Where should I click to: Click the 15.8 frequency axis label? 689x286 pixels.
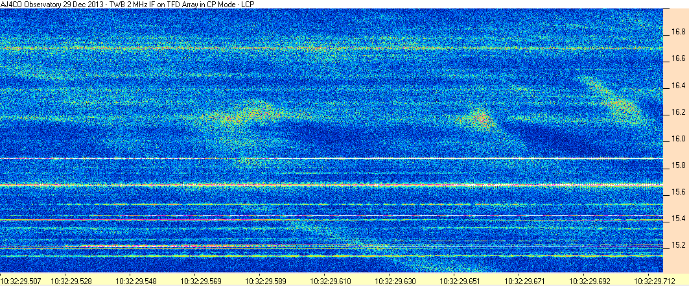pos(678,165)
